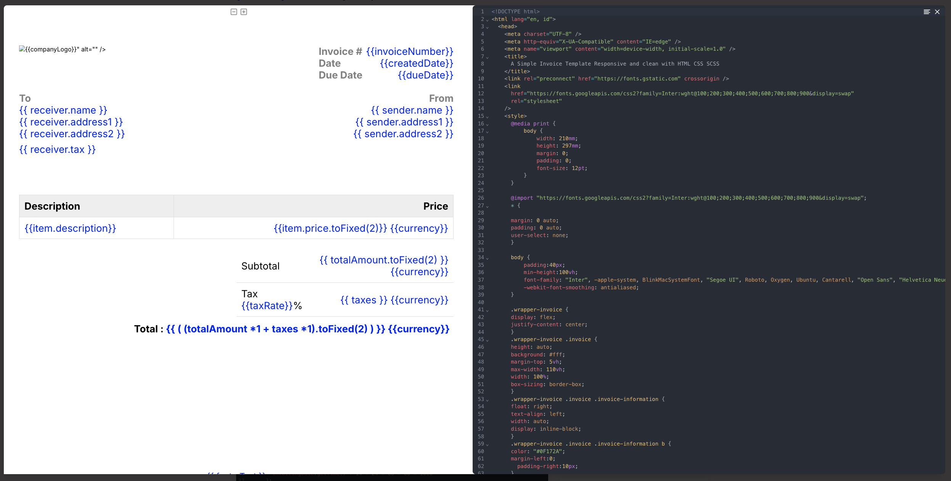Fold the style block at line 15

(487, 117)
